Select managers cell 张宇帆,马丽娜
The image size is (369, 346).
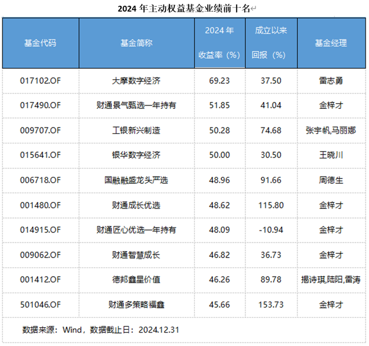(331, 131)
